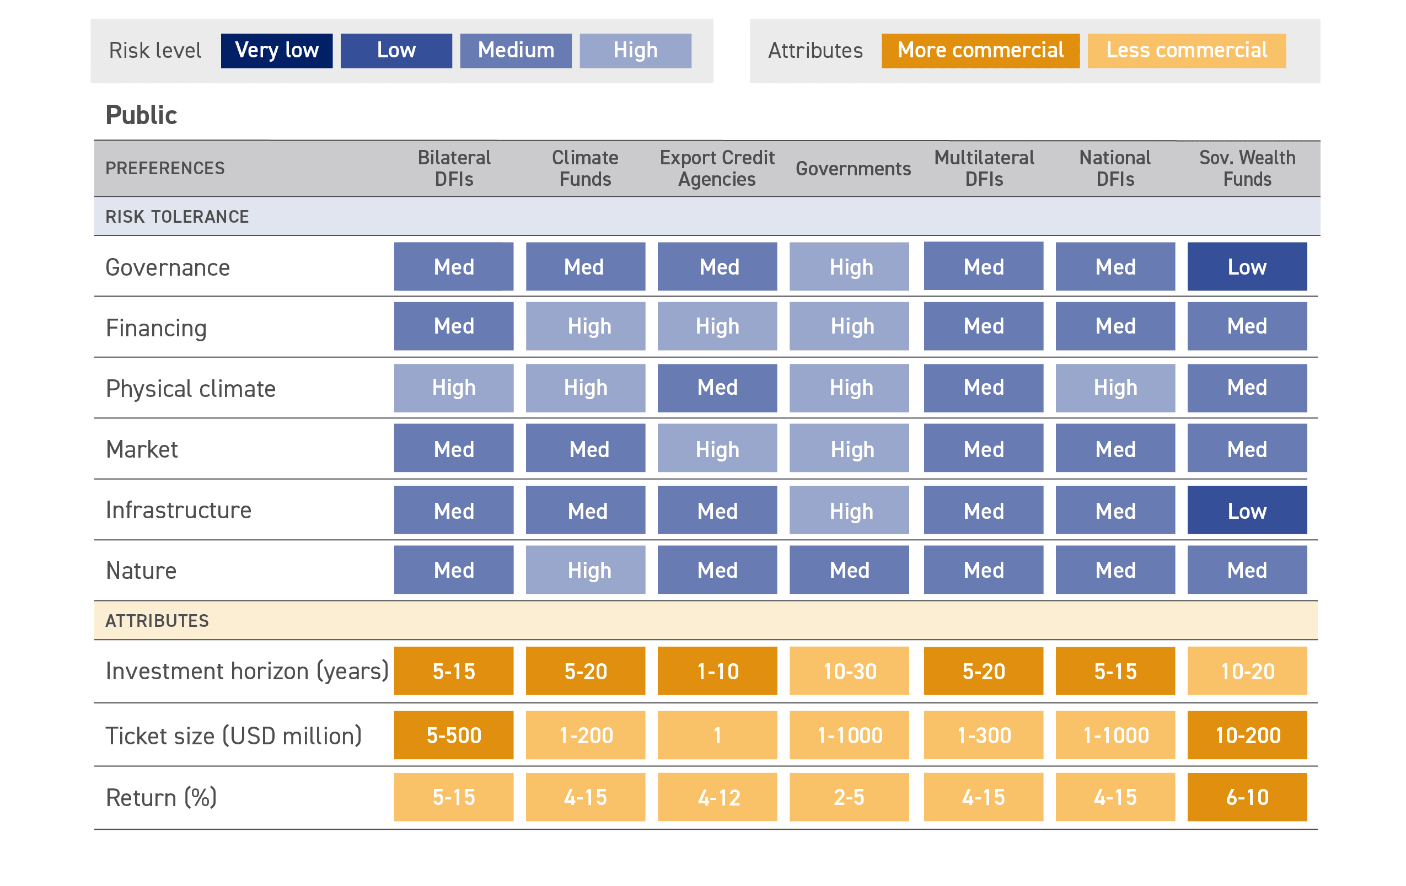Screen dimensions: 1406x886
Task: Select the Export Credit Agencies column header
Action: coord(716,168)
